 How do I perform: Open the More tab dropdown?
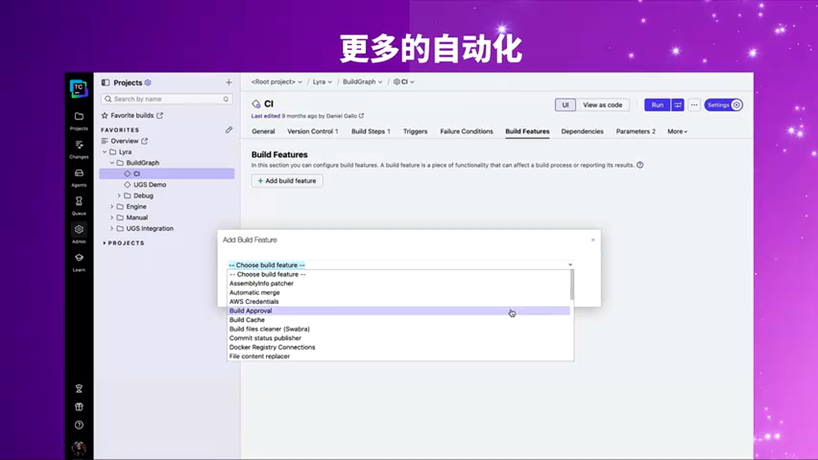click(x=677, y=131)
